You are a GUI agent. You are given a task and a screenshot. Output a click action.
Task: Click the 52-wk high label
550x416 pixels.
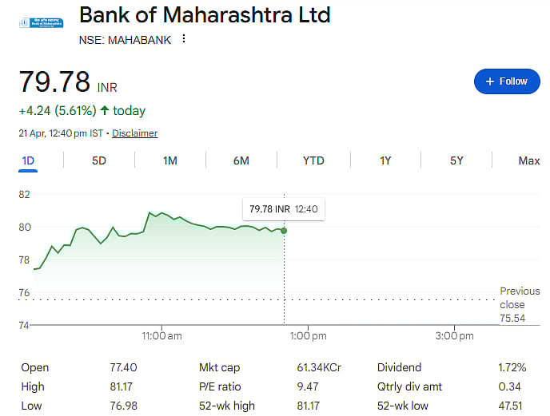[x=227, y=406]
